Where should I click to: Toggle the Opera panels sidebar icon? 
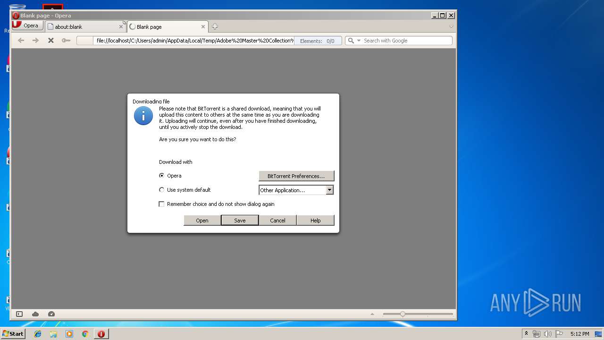(19, 314)
